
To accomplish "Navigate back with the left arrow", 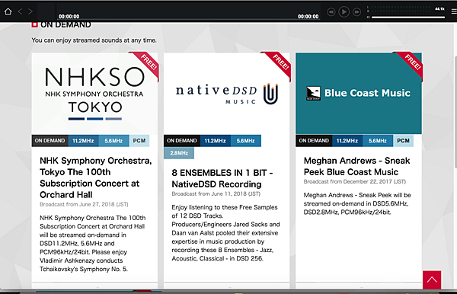I will pos(20,11).
